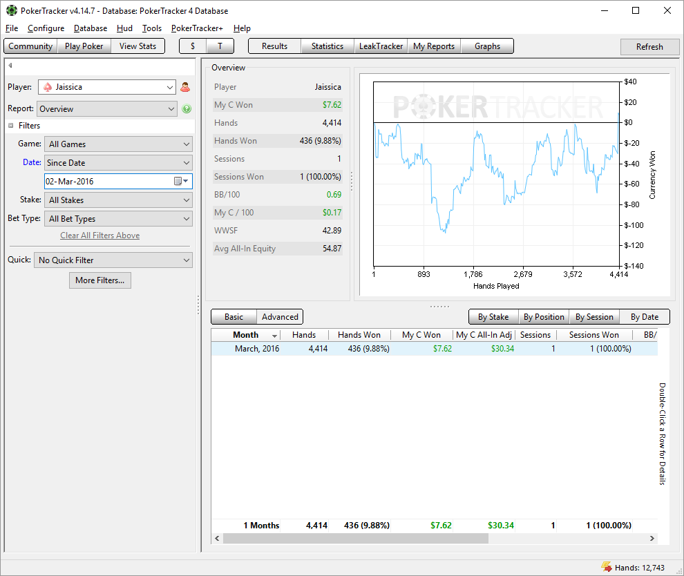Expand the Date filter Since Date dropdown

(118, 163)
